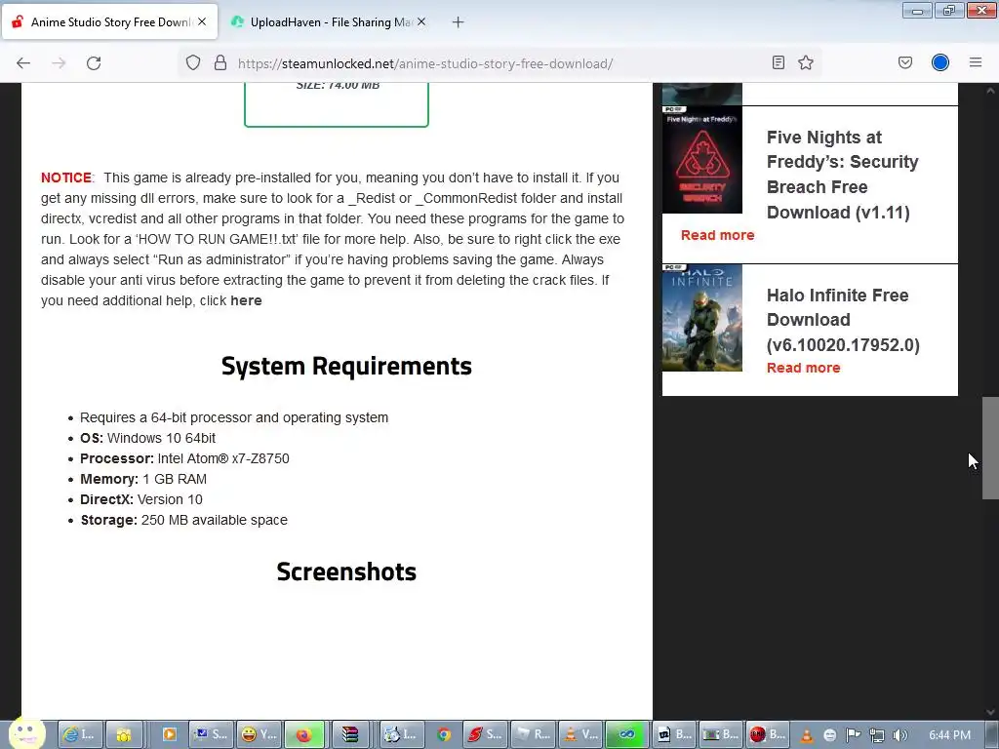This screenshot has height=749, width=999.
Task: Save page to Pocket
Action: 904,62
